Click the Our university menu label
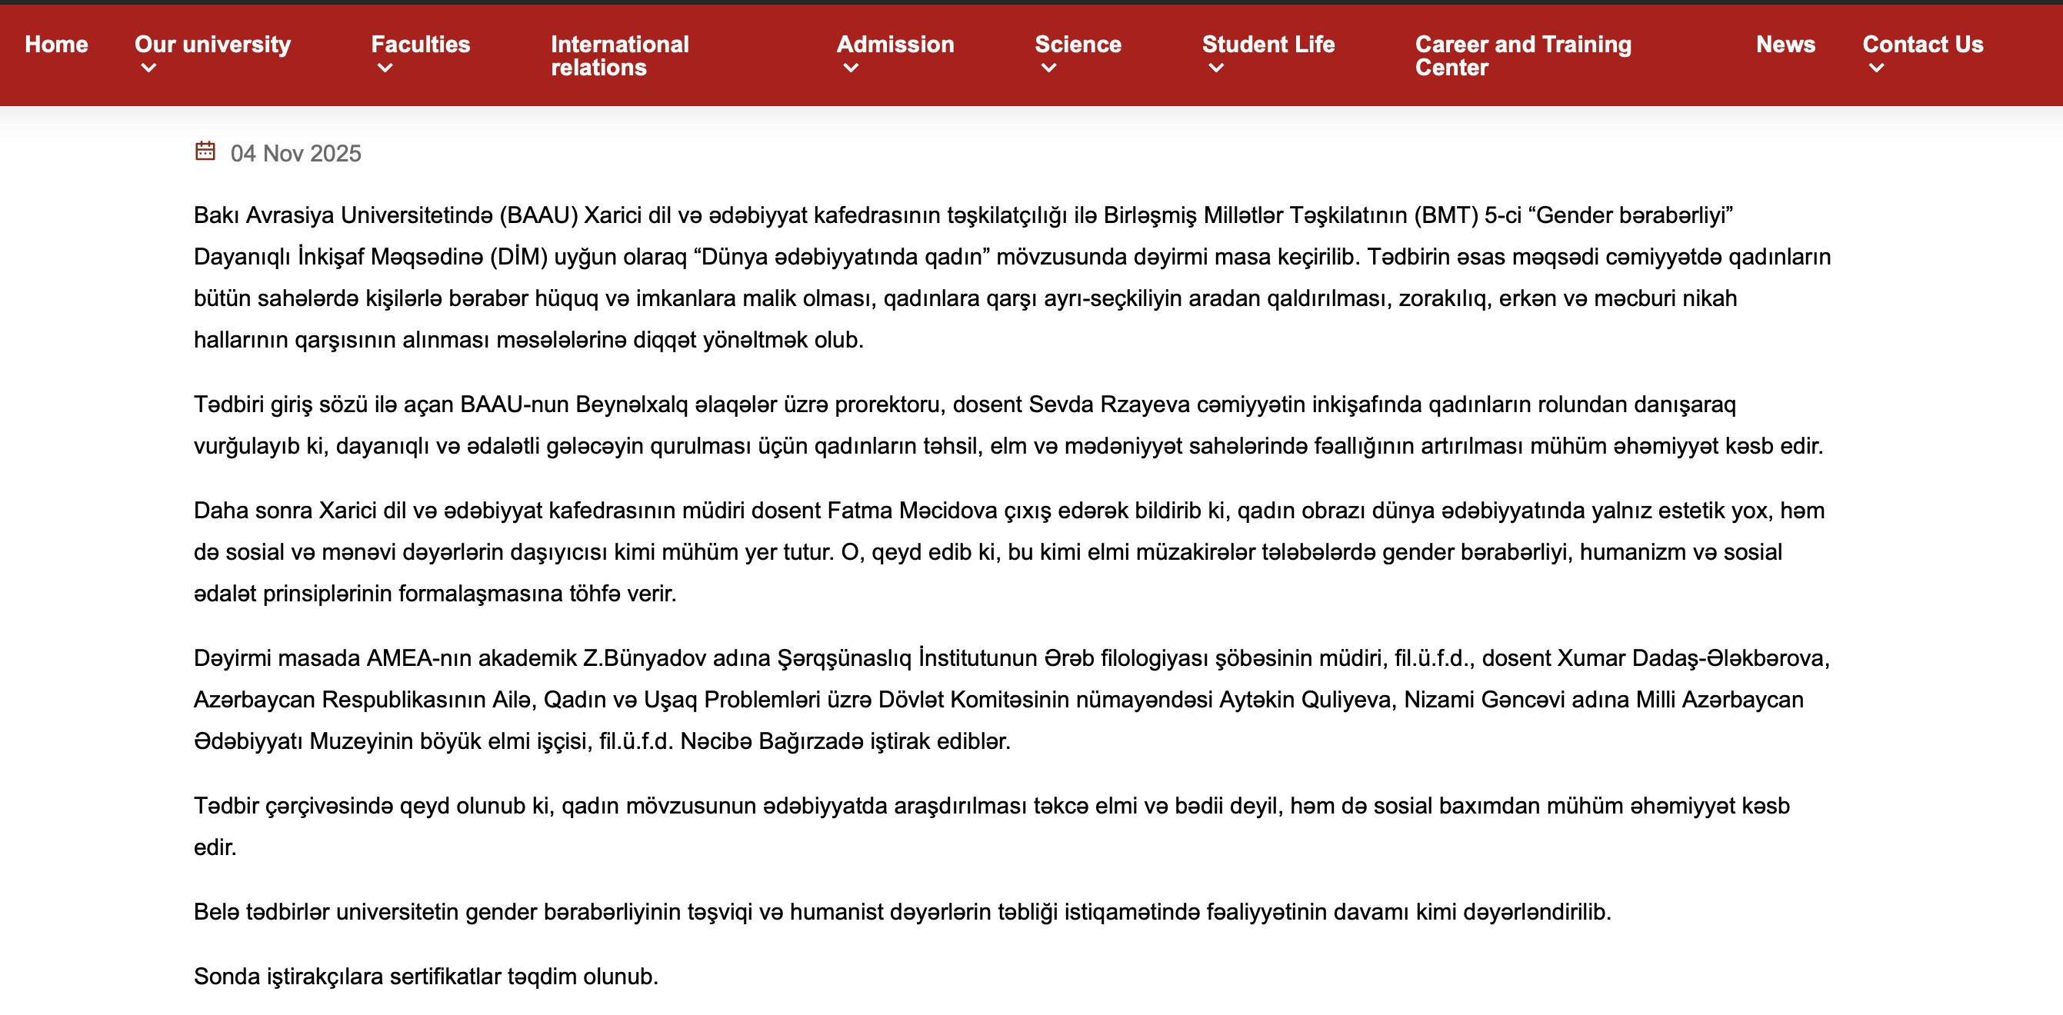The image size is (2063, 1015). [x=212, y=45]
